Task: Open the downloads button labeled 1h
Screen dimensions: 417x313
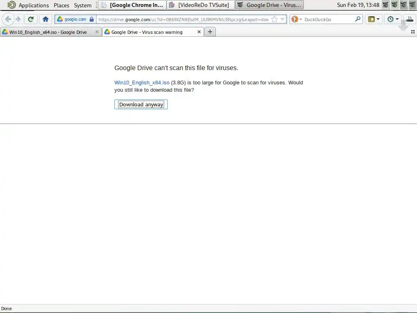Action: [x=410, y=19]
